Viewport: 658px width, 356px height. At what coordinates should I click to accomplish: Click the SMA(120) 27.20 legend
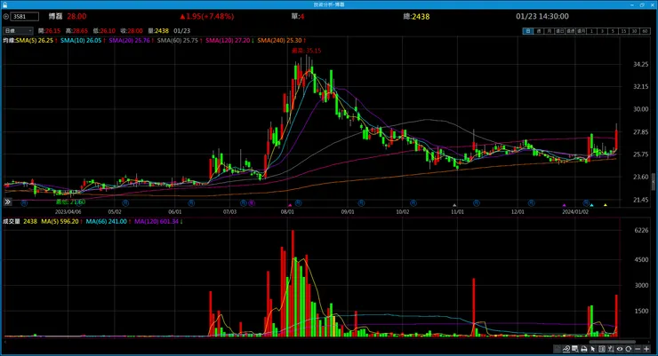pyautogui.click(x=228, y=40)
